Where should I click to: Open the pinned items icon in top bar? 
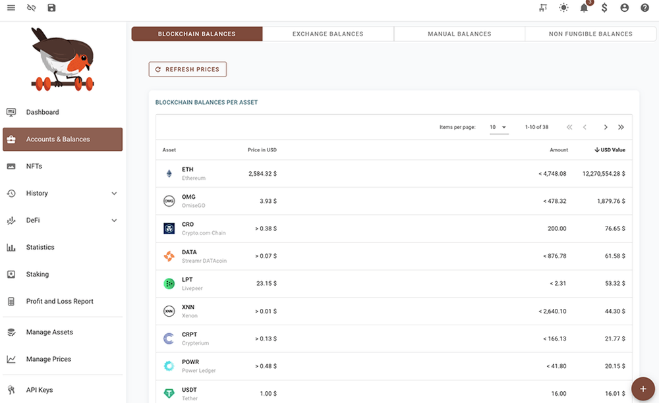point(543,7)
